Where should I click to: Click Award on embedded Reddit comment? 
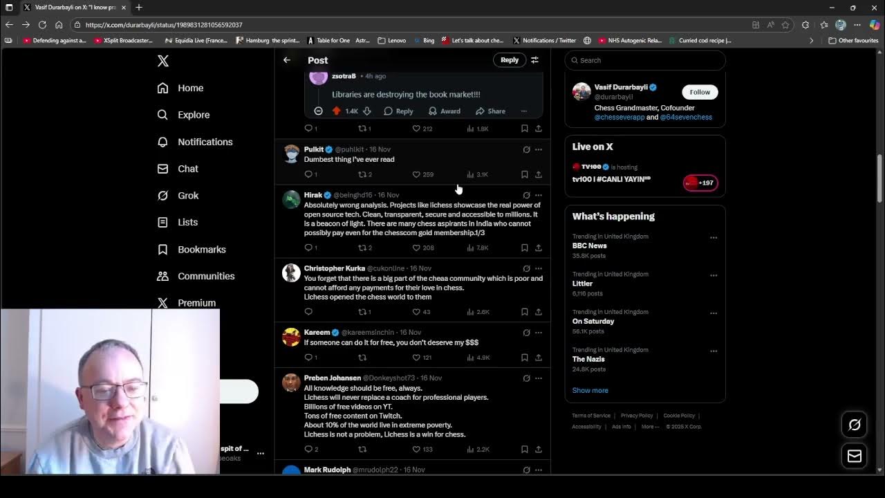coord(444,111)
